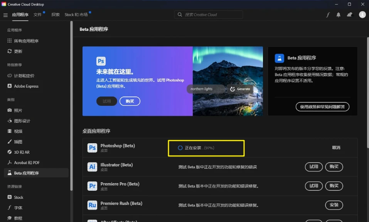Click the search magnifier icon
The width and height of the screenshot is (369, 222).
coord(180,15)
